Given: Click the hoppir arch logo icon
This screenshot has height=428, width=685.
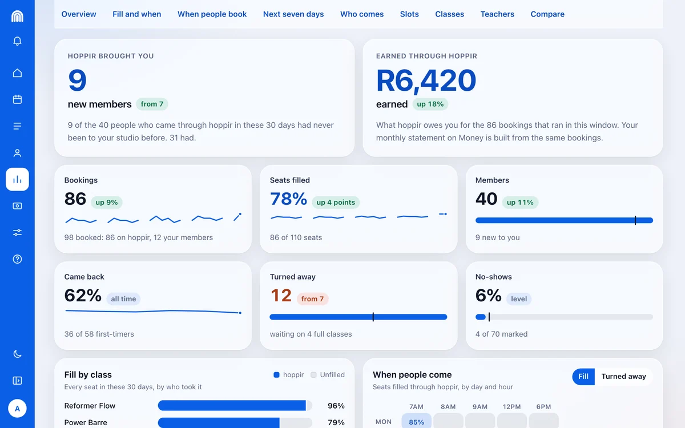Looking at the screenshot, I should tap(17, 16).
